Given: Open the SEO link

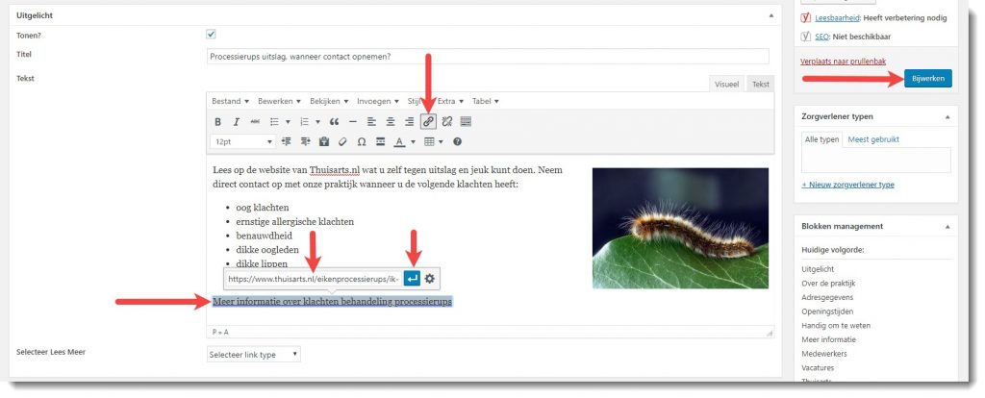Looking at the screenshot, I should 821,37.
